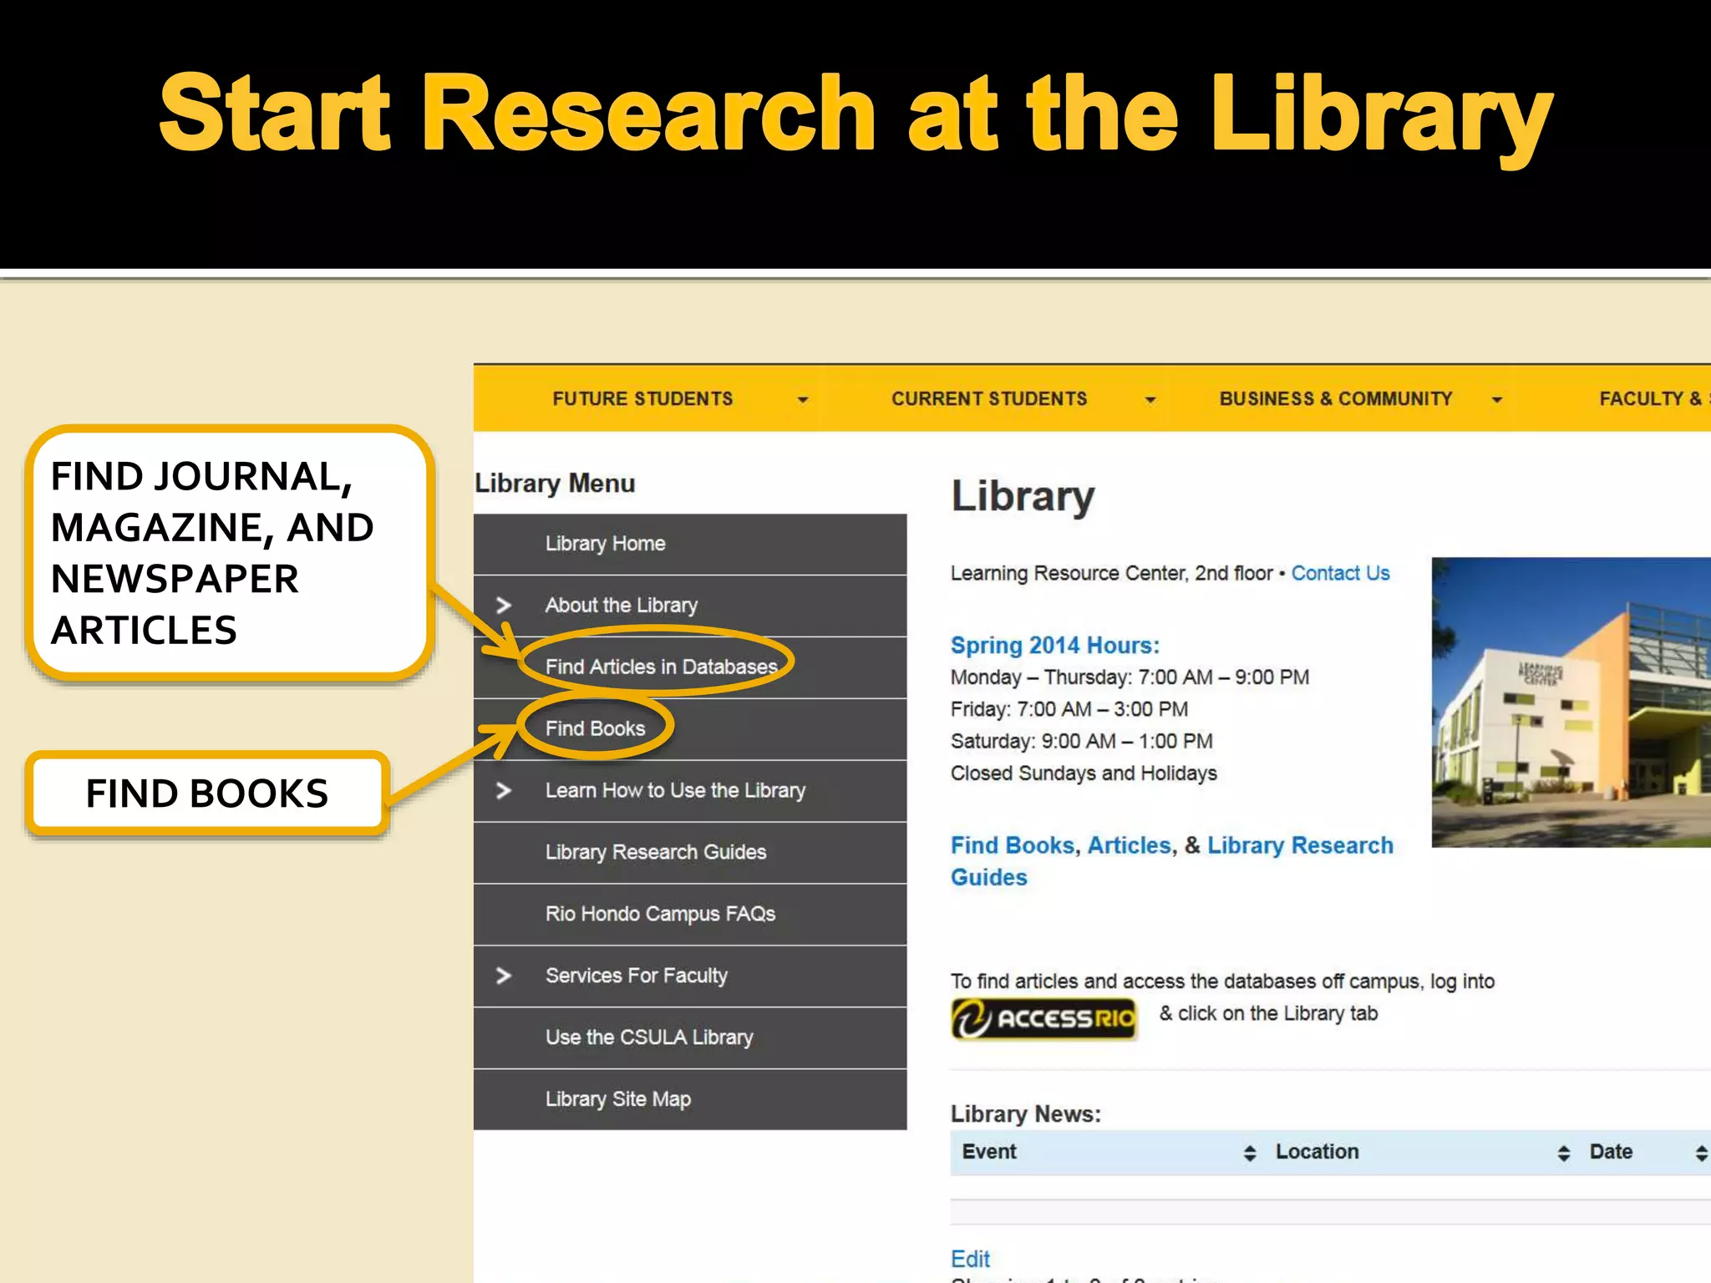Image resolution: width=1711 pixels, height=1283 pixels.
Task: Expand the About the Library submenu arrow
Action: 503,605
